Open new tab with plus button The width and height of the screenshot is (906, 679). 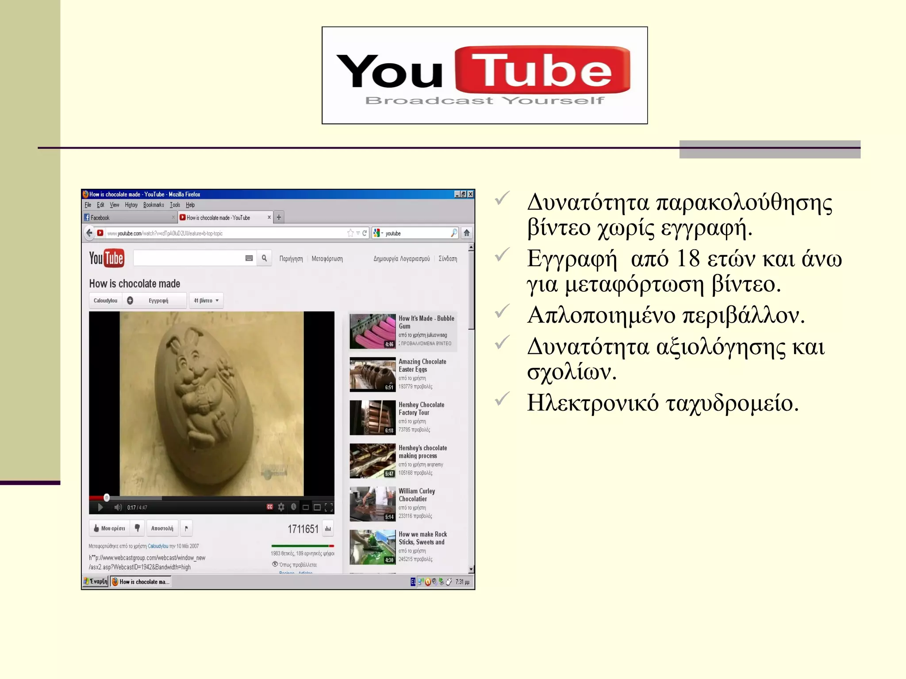[x=279, y=217]
